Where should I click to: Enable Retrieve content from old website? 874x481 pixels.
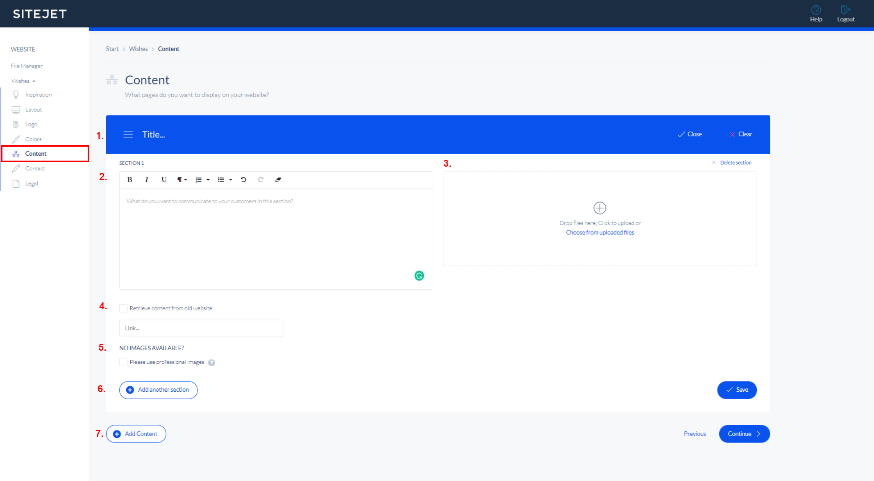point(123,308)
